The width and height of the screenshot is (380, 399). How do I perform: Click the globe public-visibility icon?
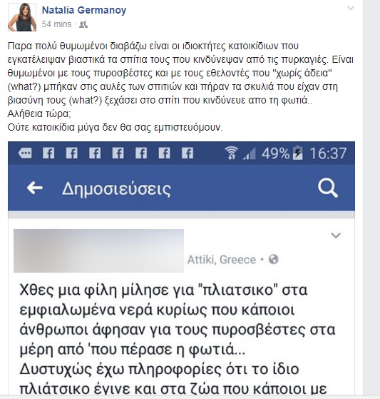coord(274,259)
